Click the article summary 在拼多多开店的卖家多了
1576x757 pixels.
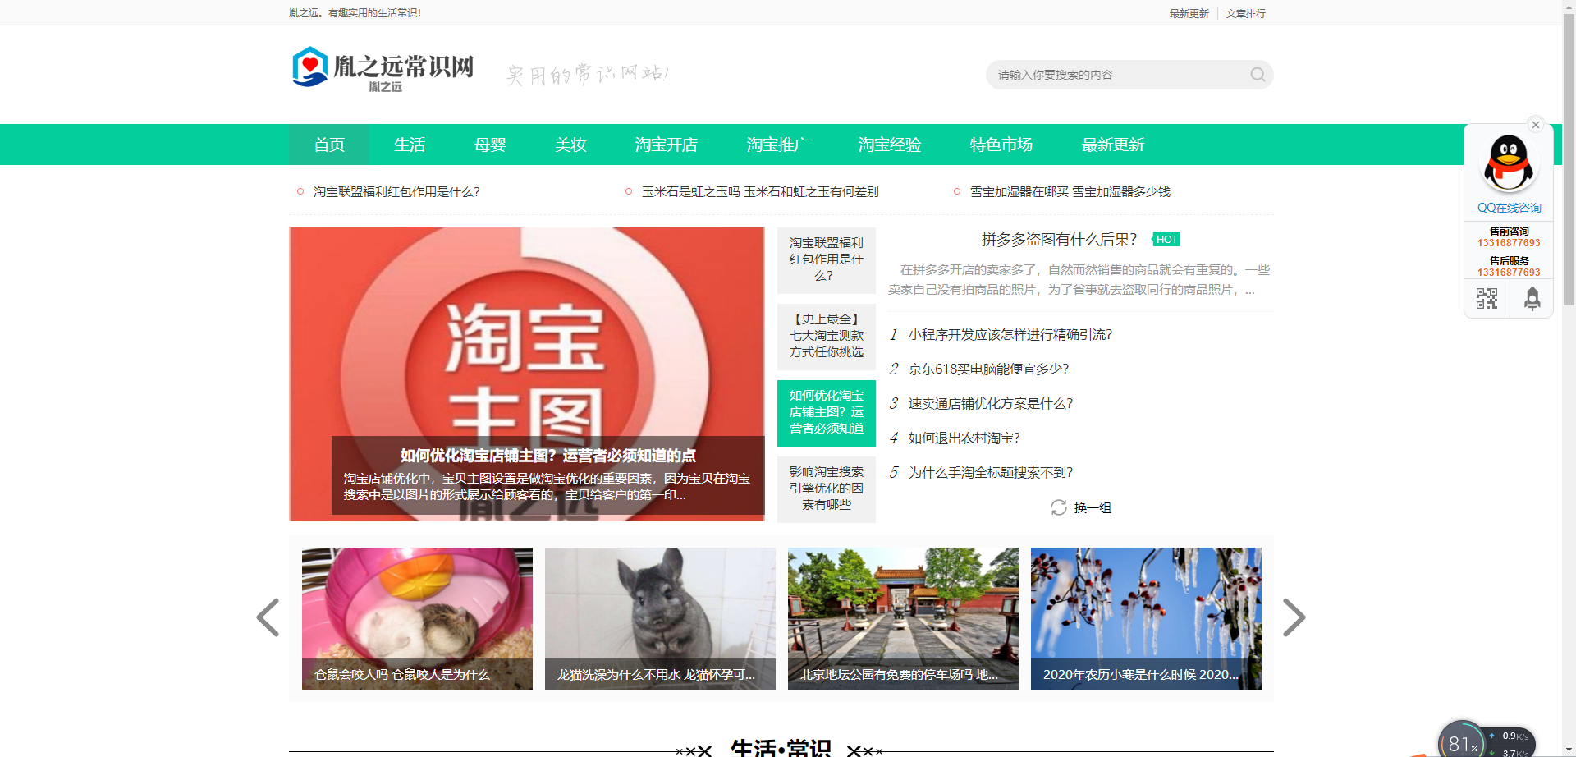click(1079, 280)
